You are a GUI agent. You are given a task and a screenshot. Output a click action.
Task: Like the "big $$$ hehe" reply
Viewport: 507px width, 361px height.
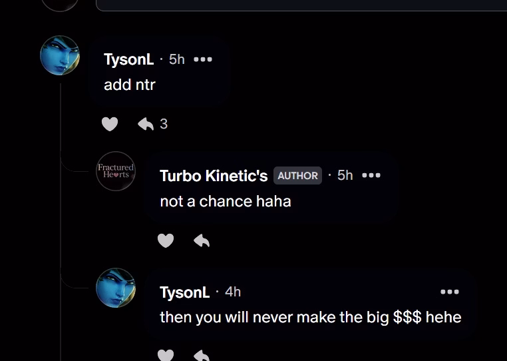point(166,355)
